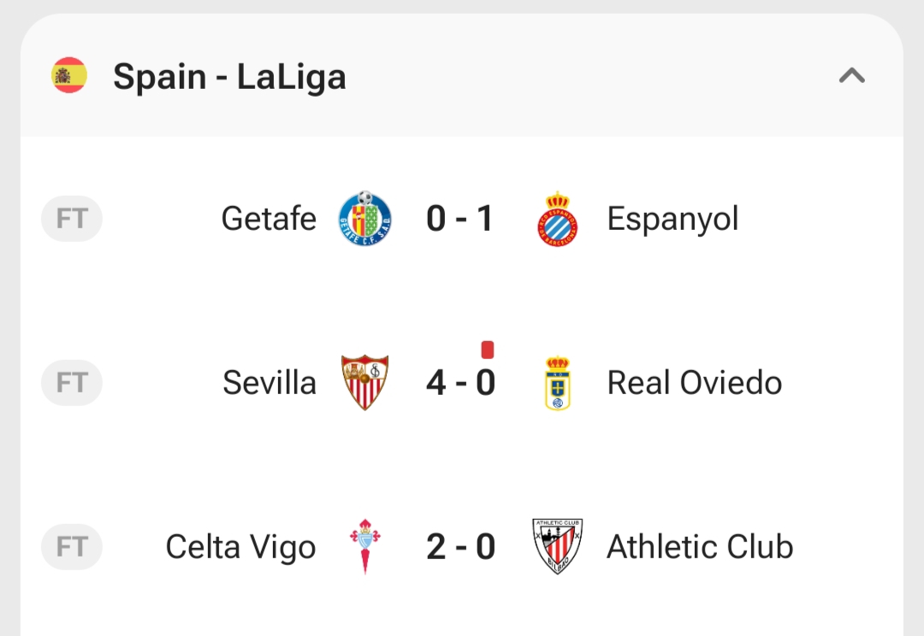Open the Getafe 0 - 1 Espanyol score

[460, 220]
